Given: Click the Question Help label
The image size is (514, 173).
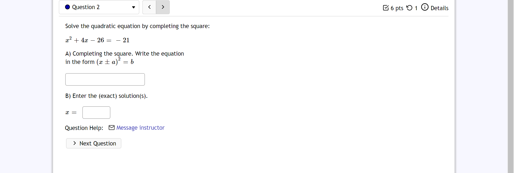Looking at the screenshot, I should (x=84, y=128).
